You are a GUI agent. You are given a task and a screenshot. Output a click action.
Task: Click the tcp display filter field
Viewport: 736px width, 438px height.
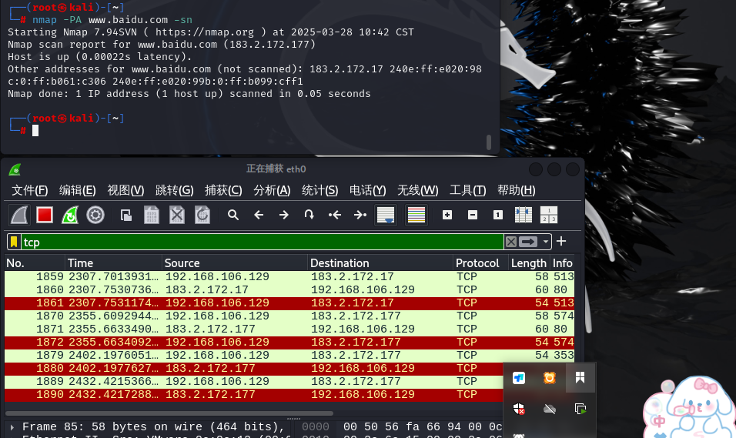[263, 242]
